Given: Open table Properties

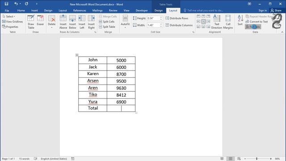Looking at the screenshot, I should coord(10,27).
